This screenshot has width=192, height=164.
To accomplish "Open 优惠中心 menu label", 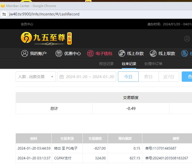I will 72,53.
